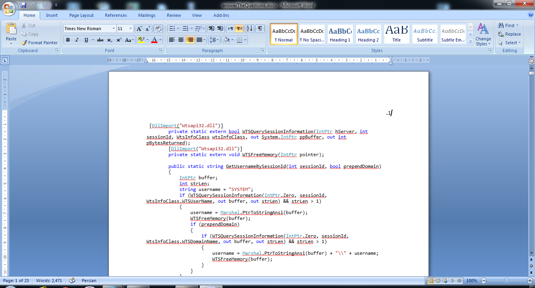Click the Superscript button

pyautogui.click(x=119, y=40)
